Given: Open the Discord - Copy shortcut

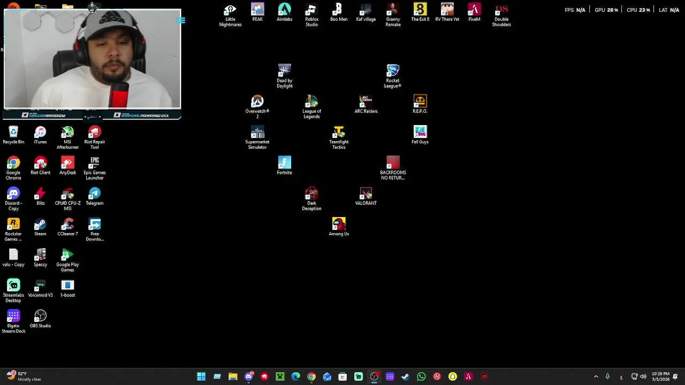Looking at the screenshot, I should click(x=13, y=199).
